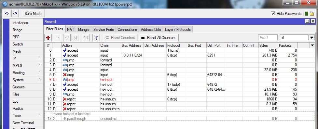Select the Filter Rules tab

[55, 29]
